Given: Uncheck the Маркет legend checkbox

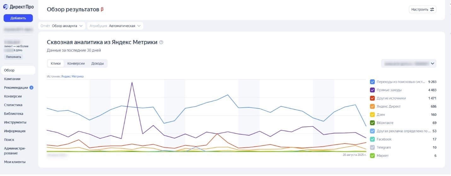Looking at the screenshot, I should pos(372,156).
